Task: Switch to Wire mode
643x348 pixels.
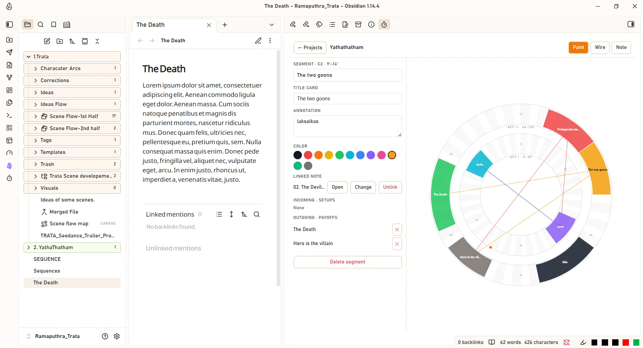Action: coord(600,47)
